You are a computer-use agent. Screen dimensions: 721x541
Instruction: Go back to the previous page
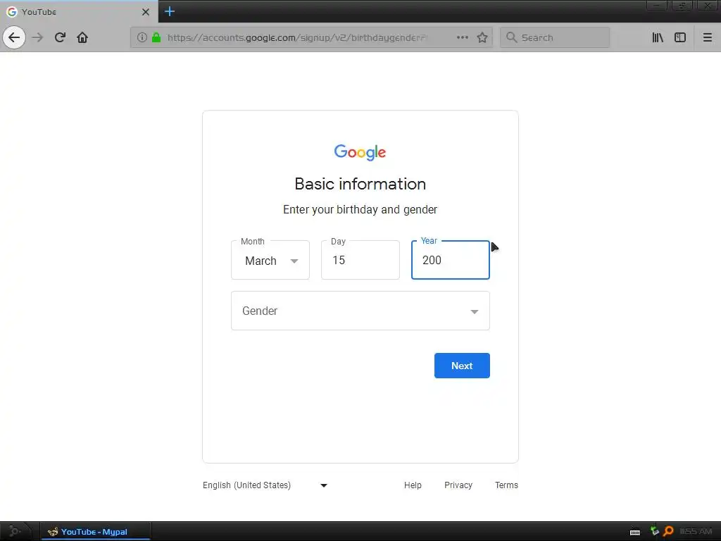pos(14,37)
